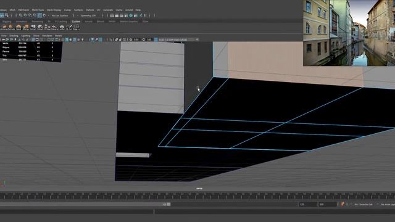Click the Conform shelf icon
Viewport: 395px width, 222px height.
(62, 27)
